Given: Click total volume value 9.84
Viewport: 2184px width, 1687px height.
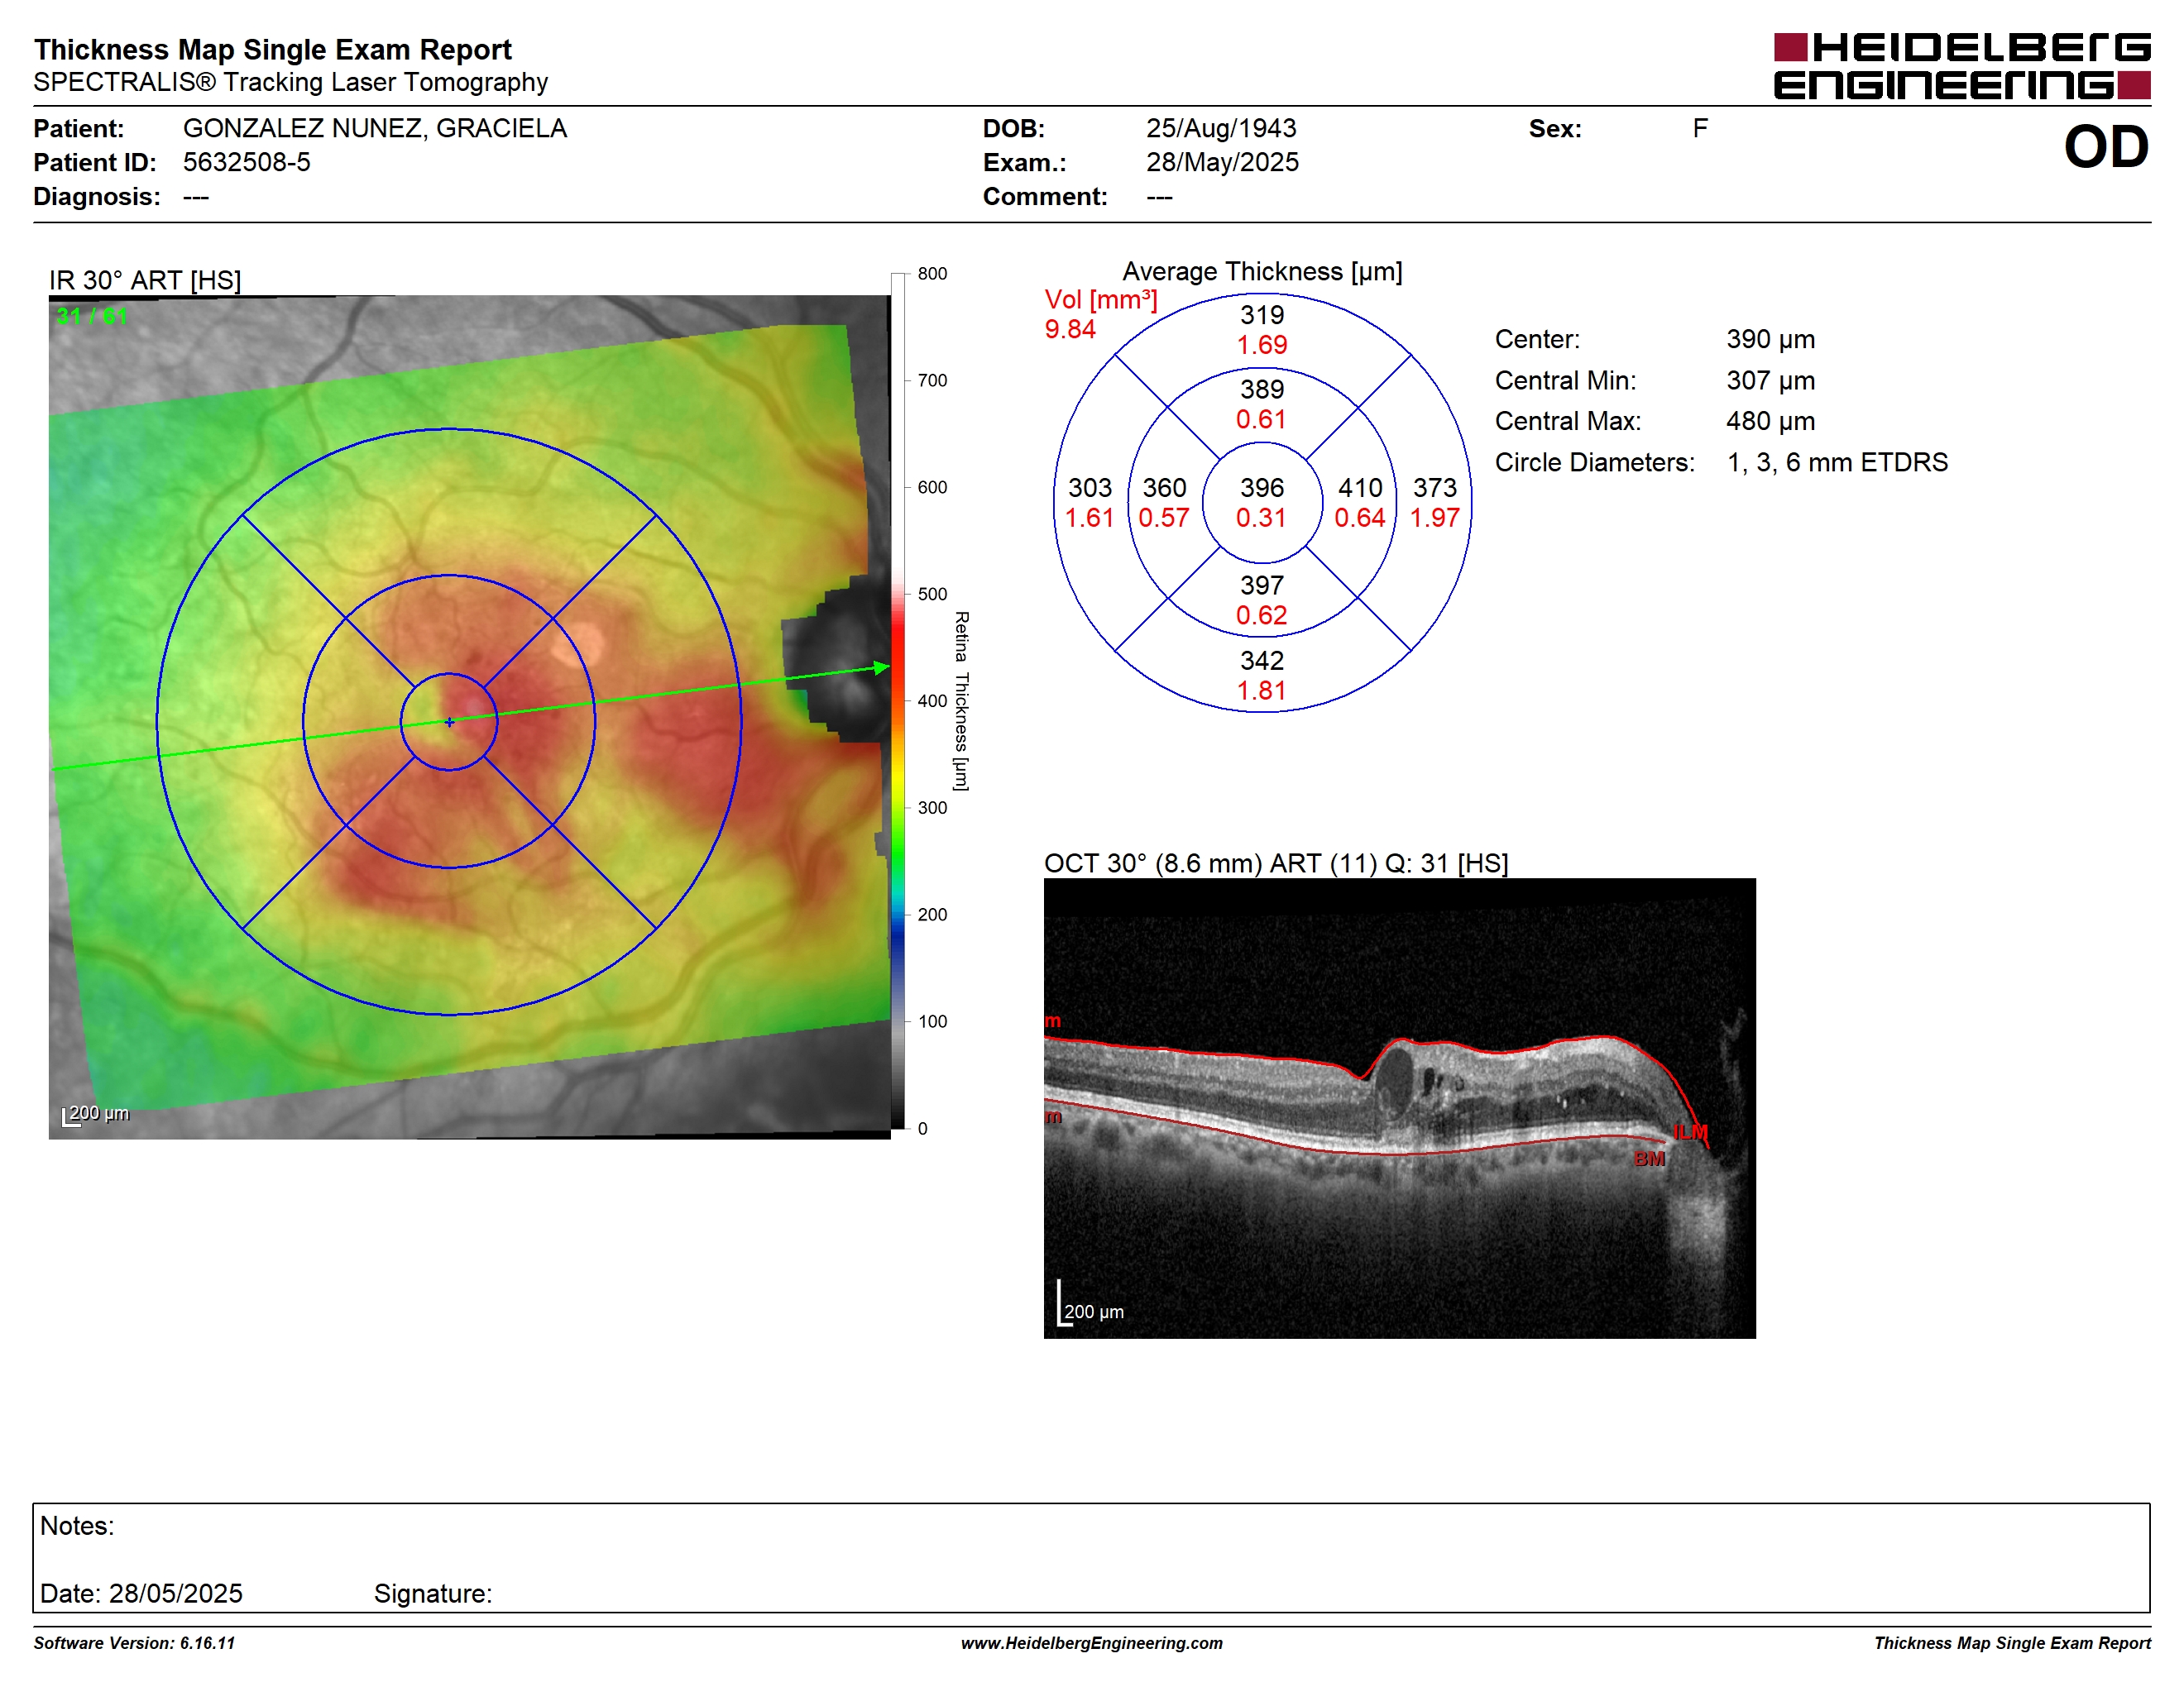Looking at the screenshot, I should point(1069,329).
